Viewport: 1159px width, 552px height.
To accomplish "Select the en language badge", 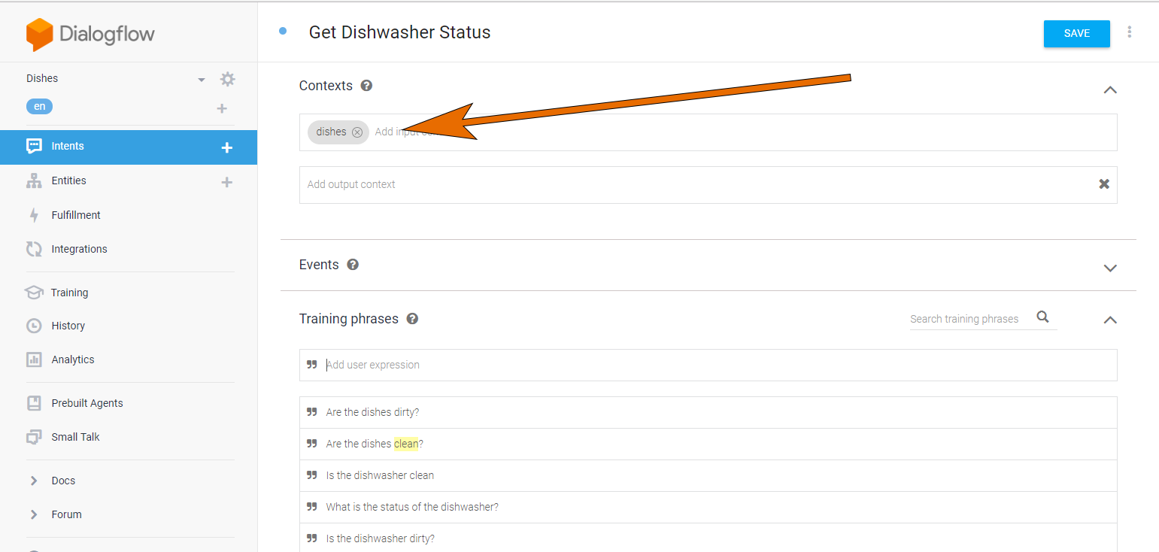I will [x=39, y=107].
